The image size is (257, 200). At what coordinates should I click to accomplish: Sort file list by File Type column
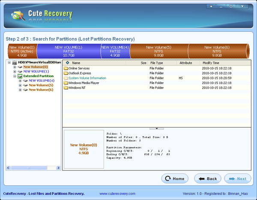(157, 63)
